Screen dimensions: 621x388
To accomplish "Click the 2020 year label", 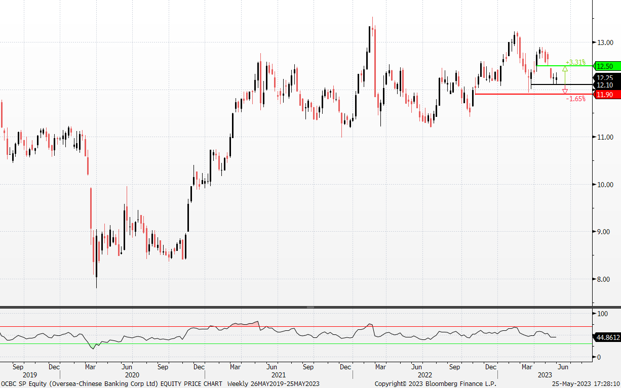I will (132, 375).
